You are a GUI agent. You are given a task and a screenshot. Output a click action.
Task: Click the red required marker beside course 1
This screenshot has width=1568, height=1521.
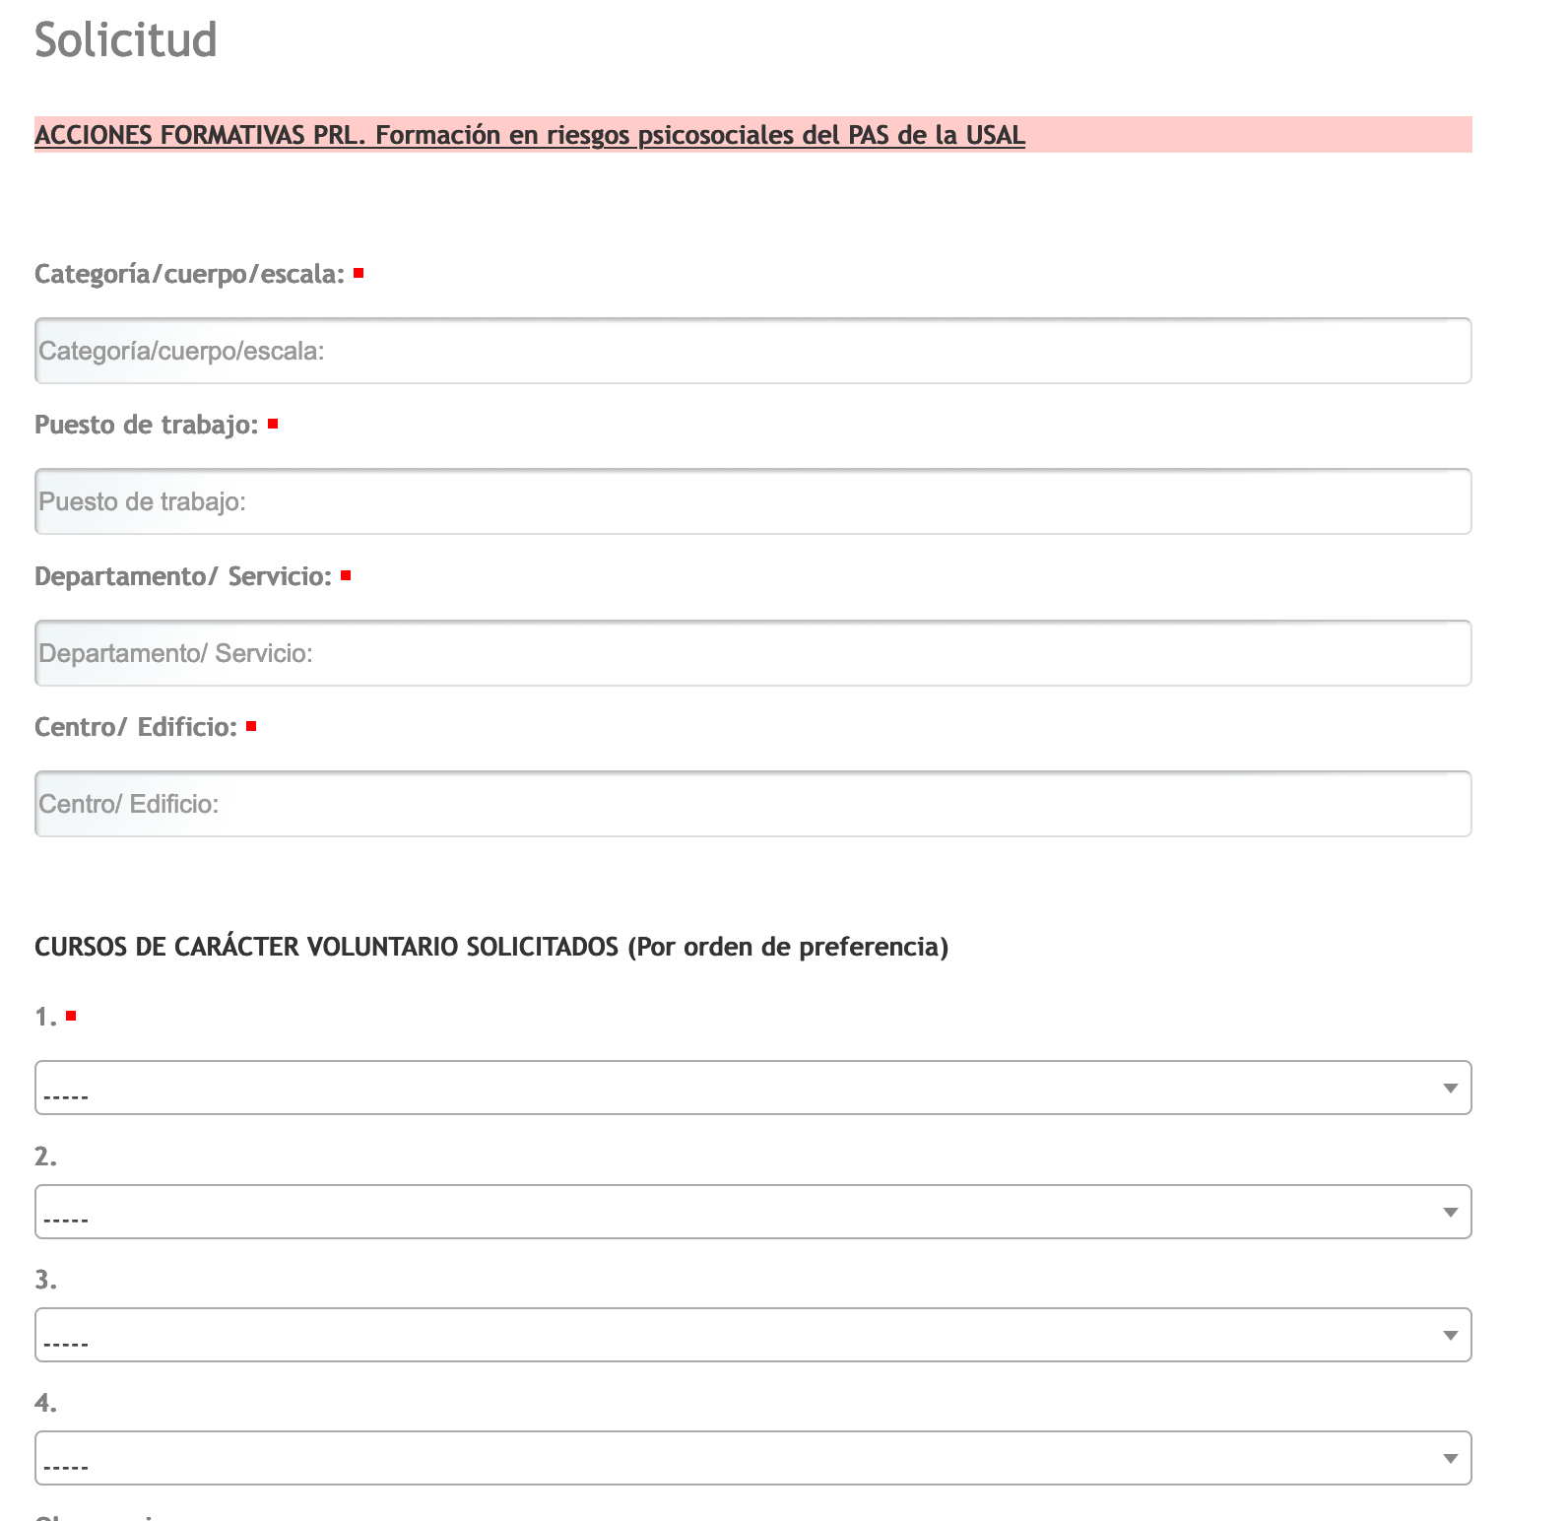[x=71, y=1016]
